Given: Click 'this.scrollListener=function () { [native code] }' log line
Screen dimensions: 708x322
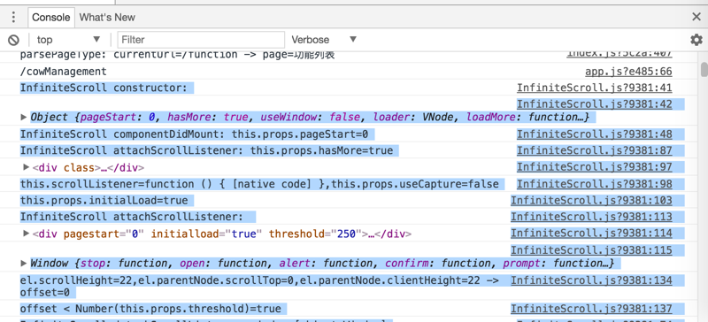Looking at the screenshot, I should [259, 184].
